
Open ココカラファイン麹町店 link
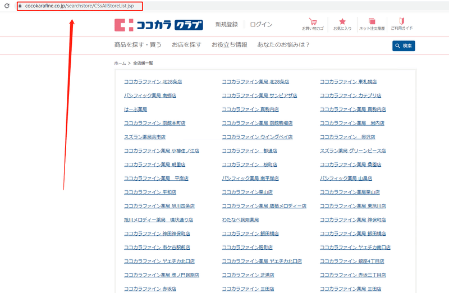[x=247, y=247]
